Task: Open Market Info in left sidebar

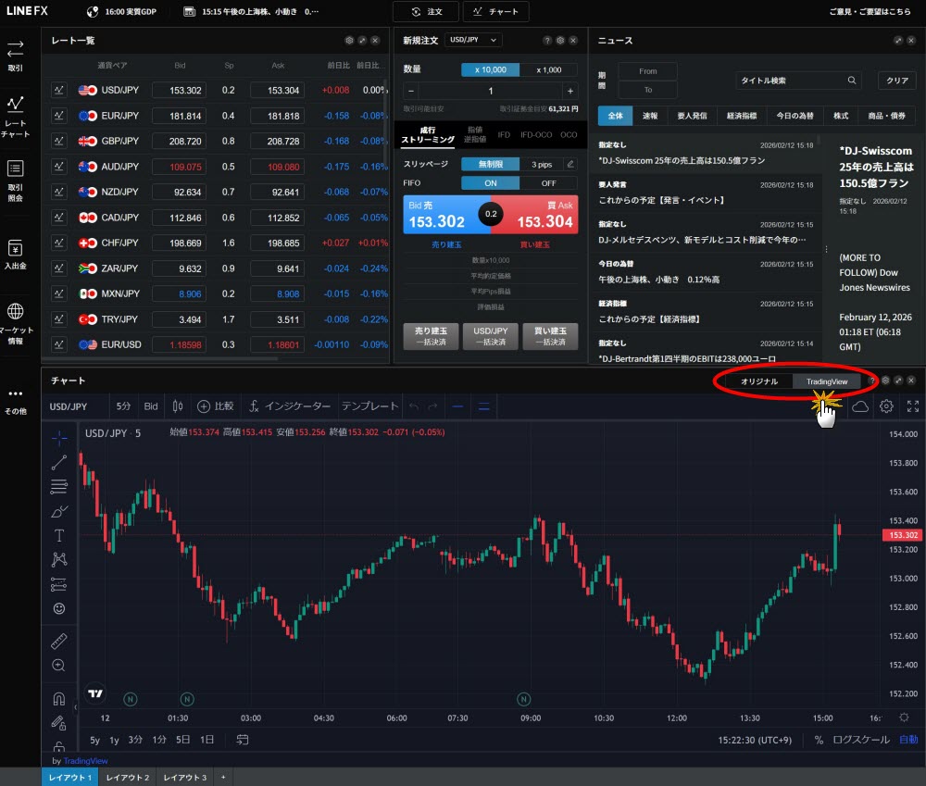Action: point(16,321)
